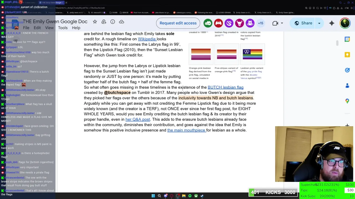Screen dimensions: 355x199
Task: Click the purple cat collaborator avatar
Action: tap(250, 23)
